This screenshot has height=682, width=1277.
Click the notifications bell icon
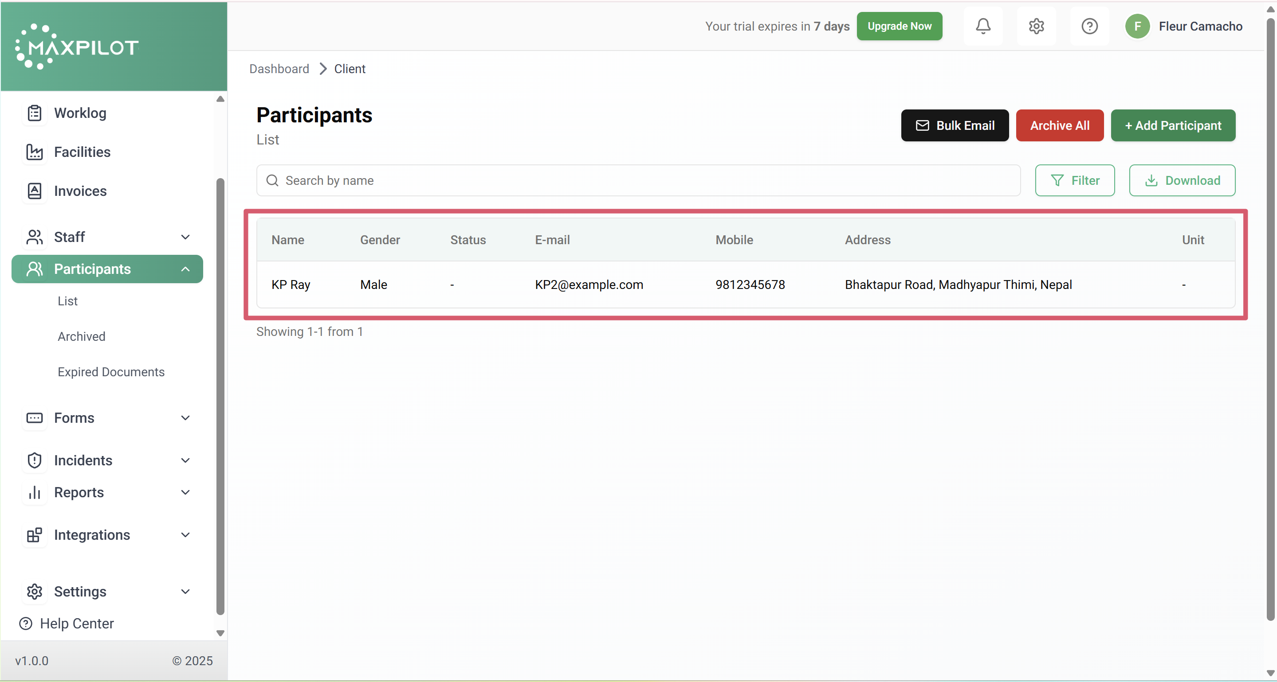(982, 26)
